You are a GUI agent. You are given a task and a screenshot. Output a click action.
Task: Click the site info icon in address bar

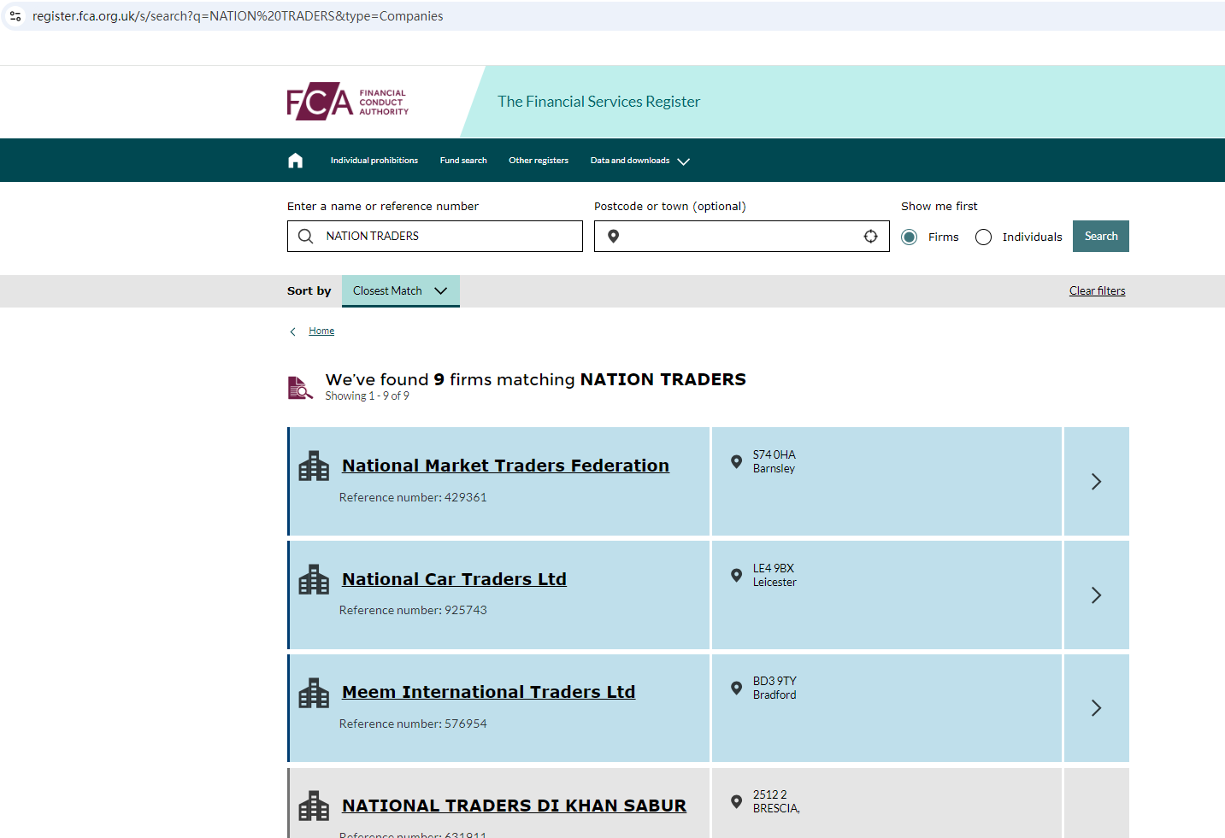coord(15,16)
